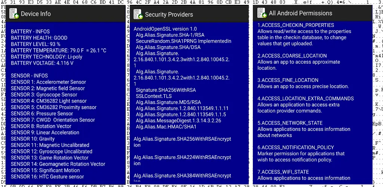Select SENSOR 1: Accelerometer Sensor
The height and width of the screenshot is (187, 383).
pos(48,82)
